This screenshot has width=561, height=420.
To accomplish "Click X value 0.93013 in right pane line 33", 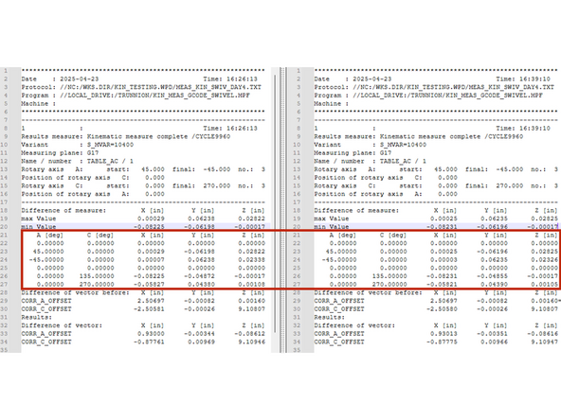I will tap(443, 334).
